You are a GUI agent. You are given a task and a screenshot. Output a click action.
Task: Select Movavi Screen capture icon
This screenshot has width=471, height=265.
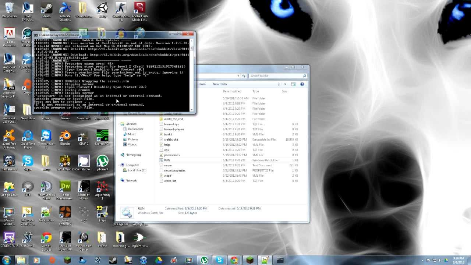click(9, 216)
